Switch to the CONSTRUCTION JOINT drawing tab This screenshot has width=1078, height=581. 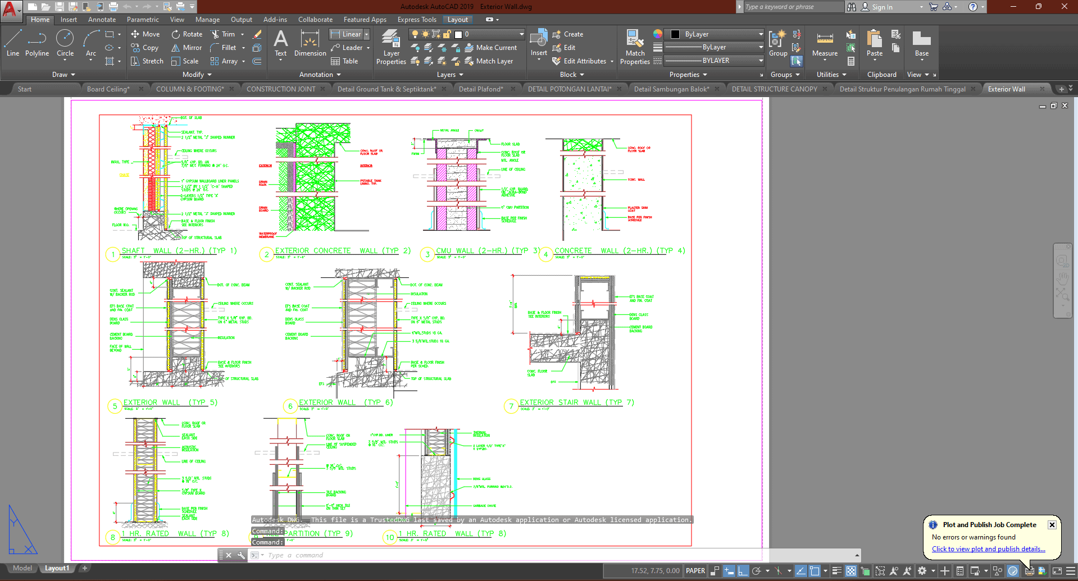coord(281,89)
